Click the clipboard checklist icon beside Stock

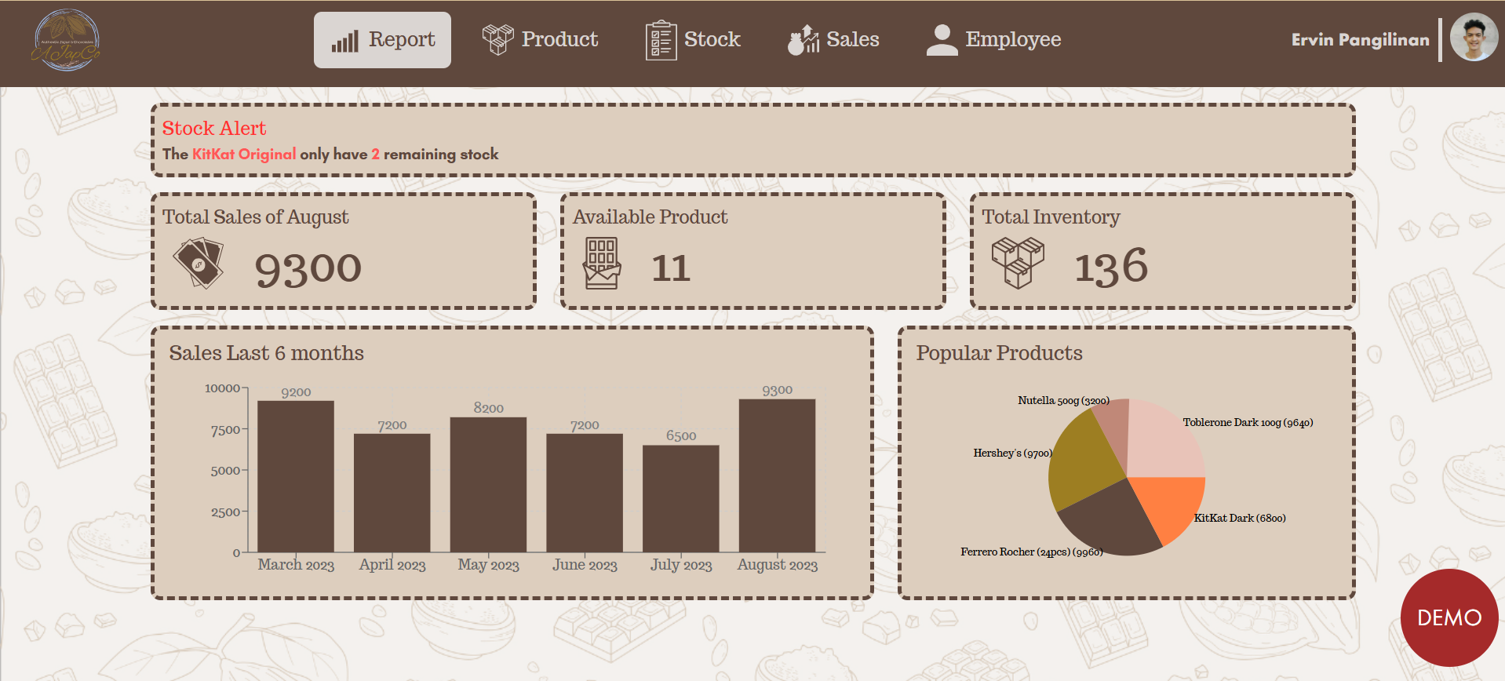(661, 40)
